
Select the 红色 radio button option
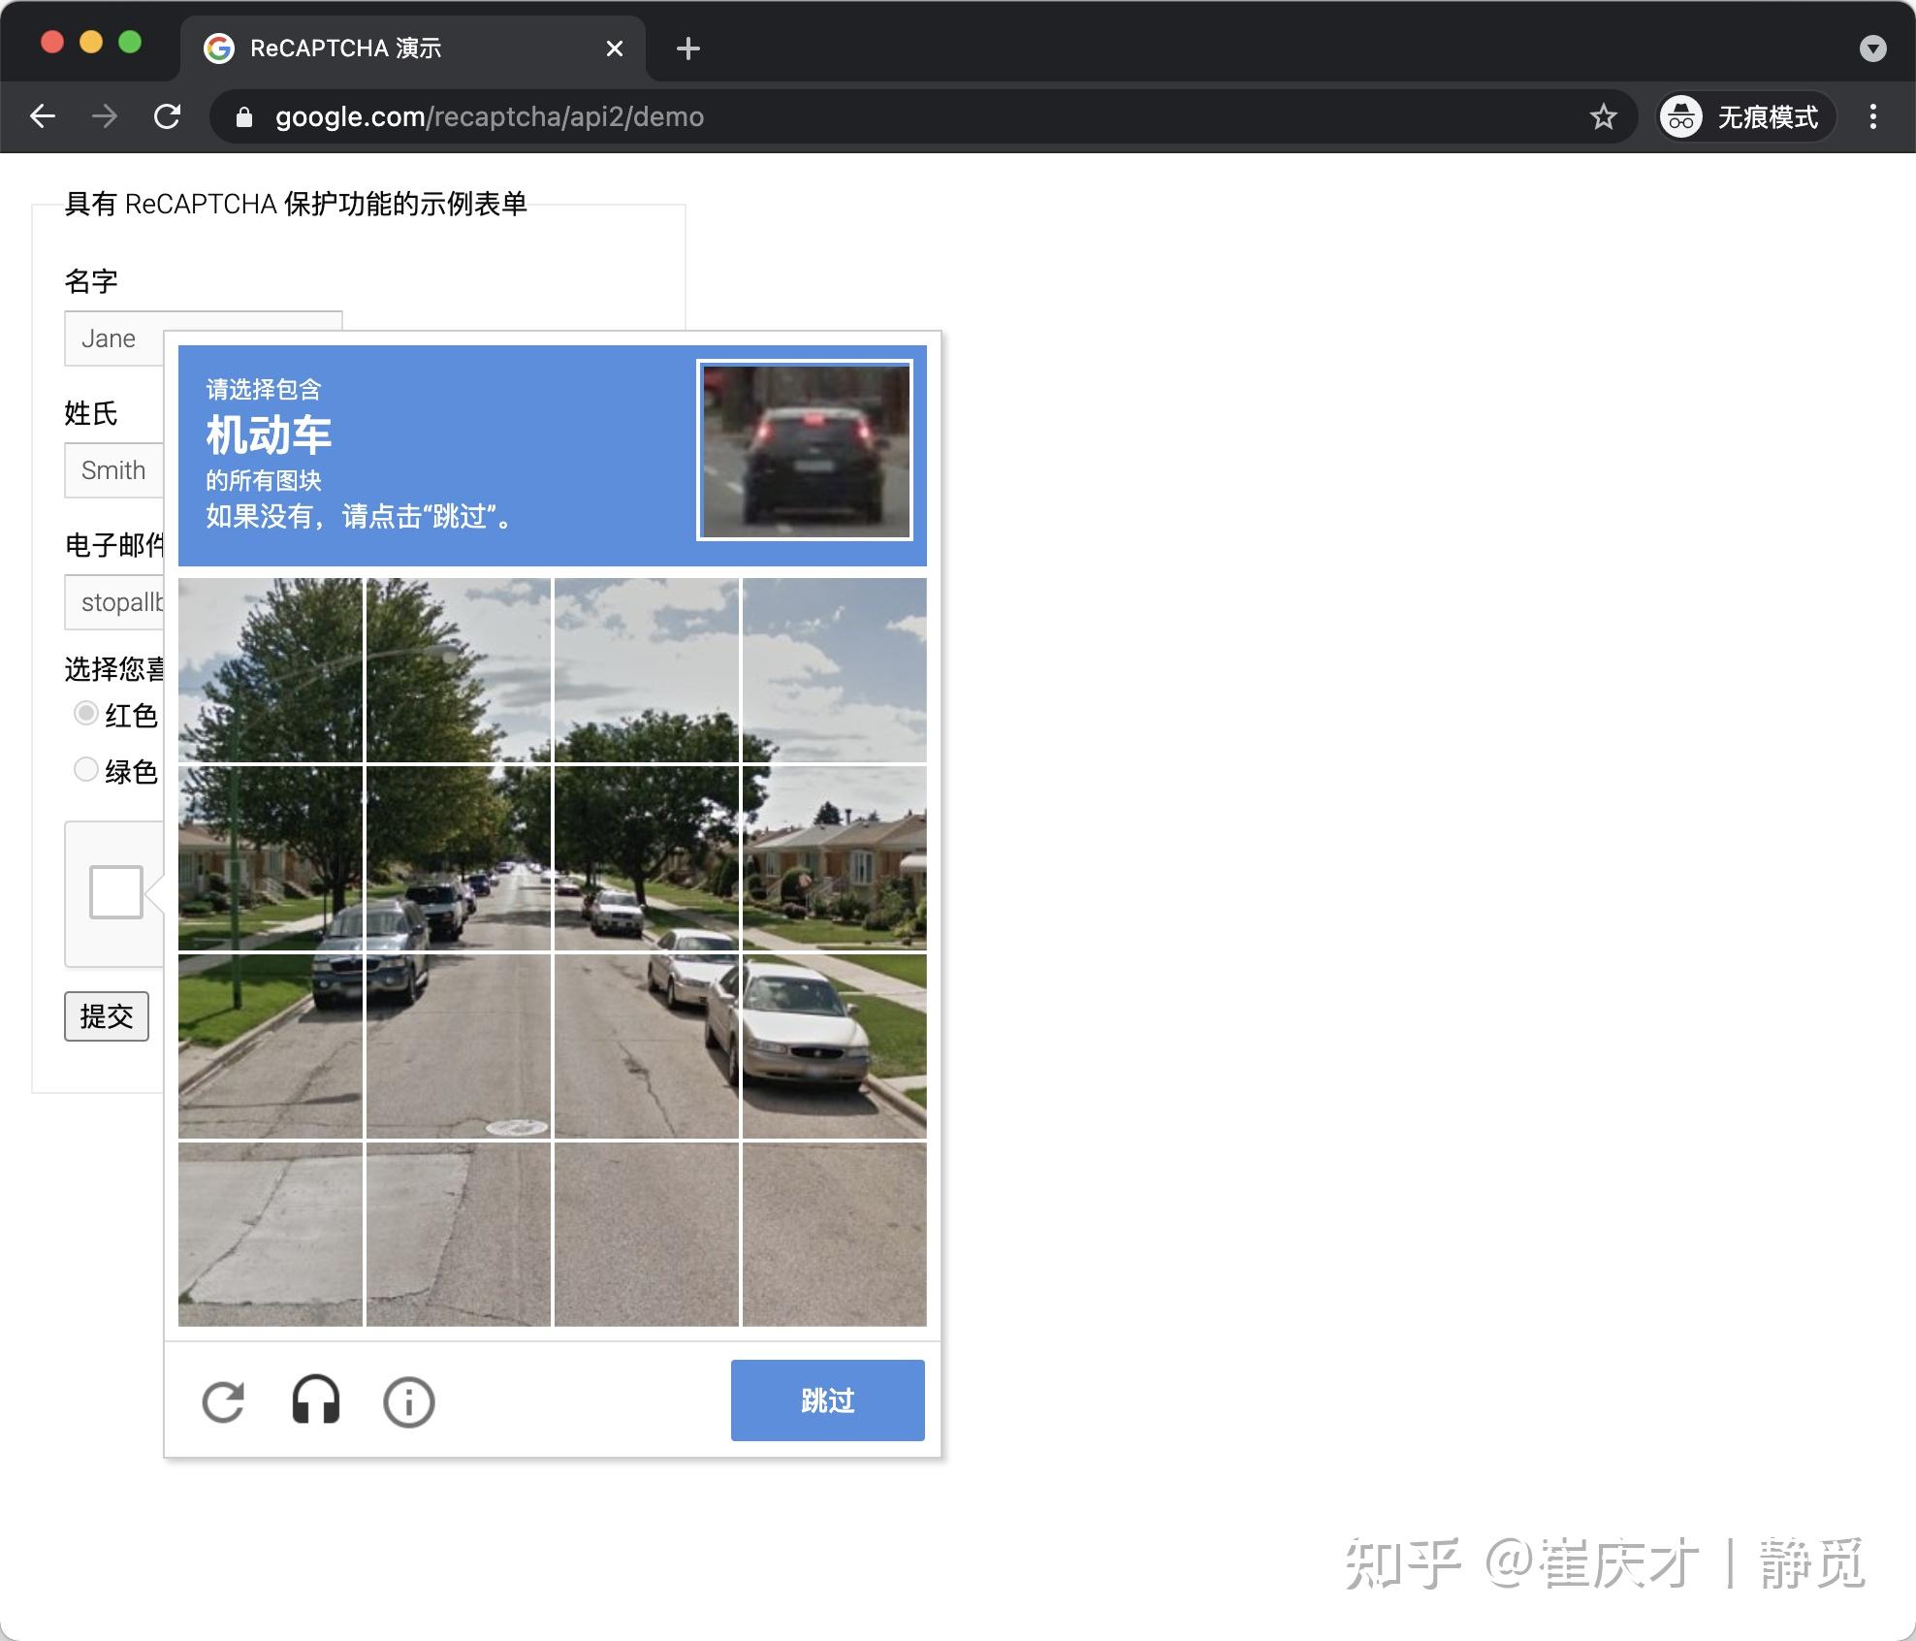pos(86,712)
